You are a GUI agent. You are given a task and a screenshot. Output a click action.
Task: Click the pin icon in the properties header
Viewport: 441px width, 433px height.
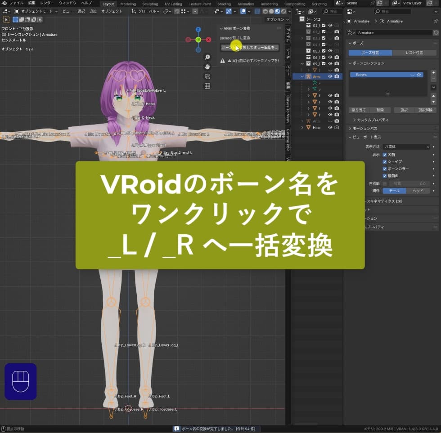tap(436, 21)
